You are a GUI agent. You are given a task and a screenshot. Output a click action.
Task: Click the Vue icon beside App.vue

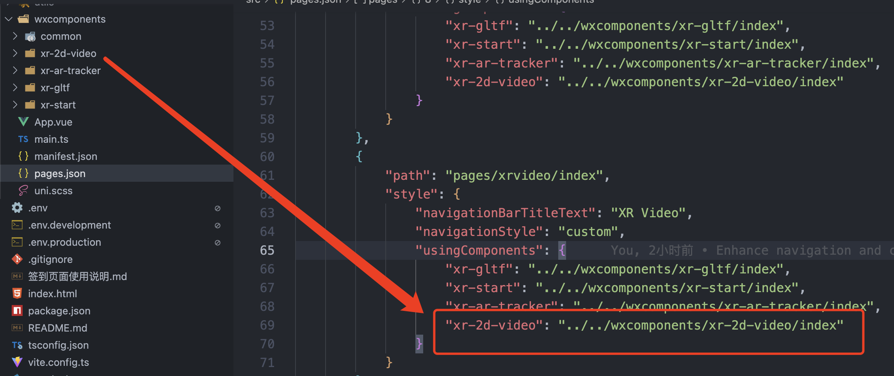pos(23,122)
